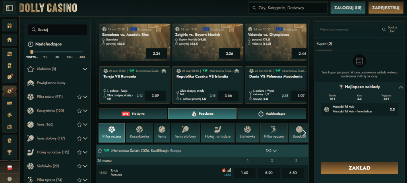This screenshot has height=183, width=407.
Task: Set upcoming time slider to 1H
Action: point(45,57)
